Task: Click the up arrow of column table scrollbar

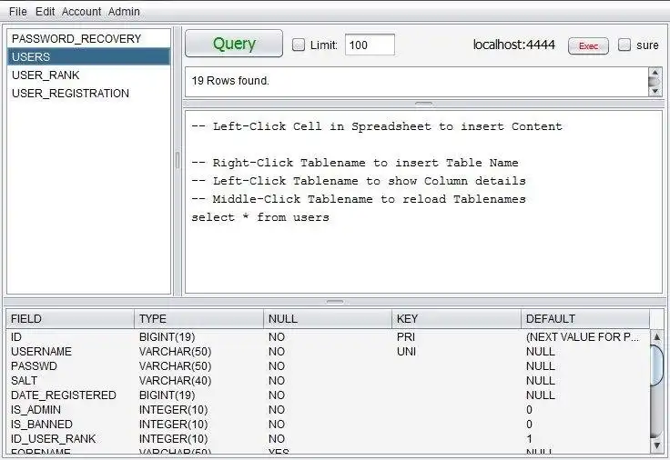Action: 656,337
